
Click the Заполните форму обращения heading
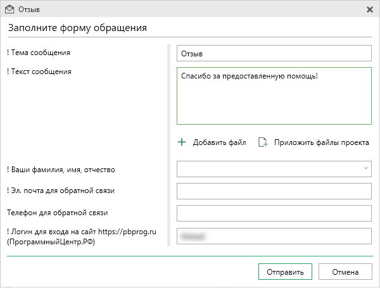tap(77, 28)
